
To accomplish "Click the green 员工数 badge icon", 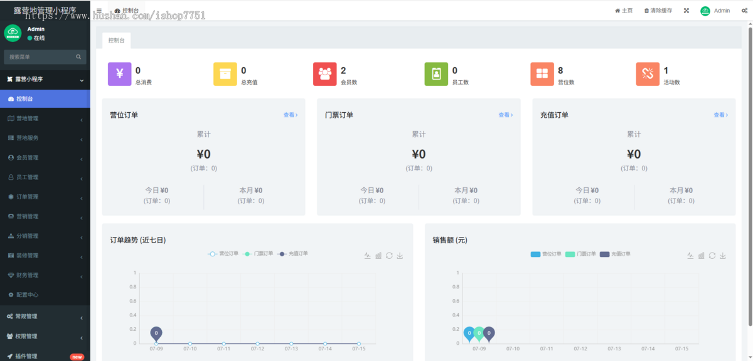I will coord(436,74).
